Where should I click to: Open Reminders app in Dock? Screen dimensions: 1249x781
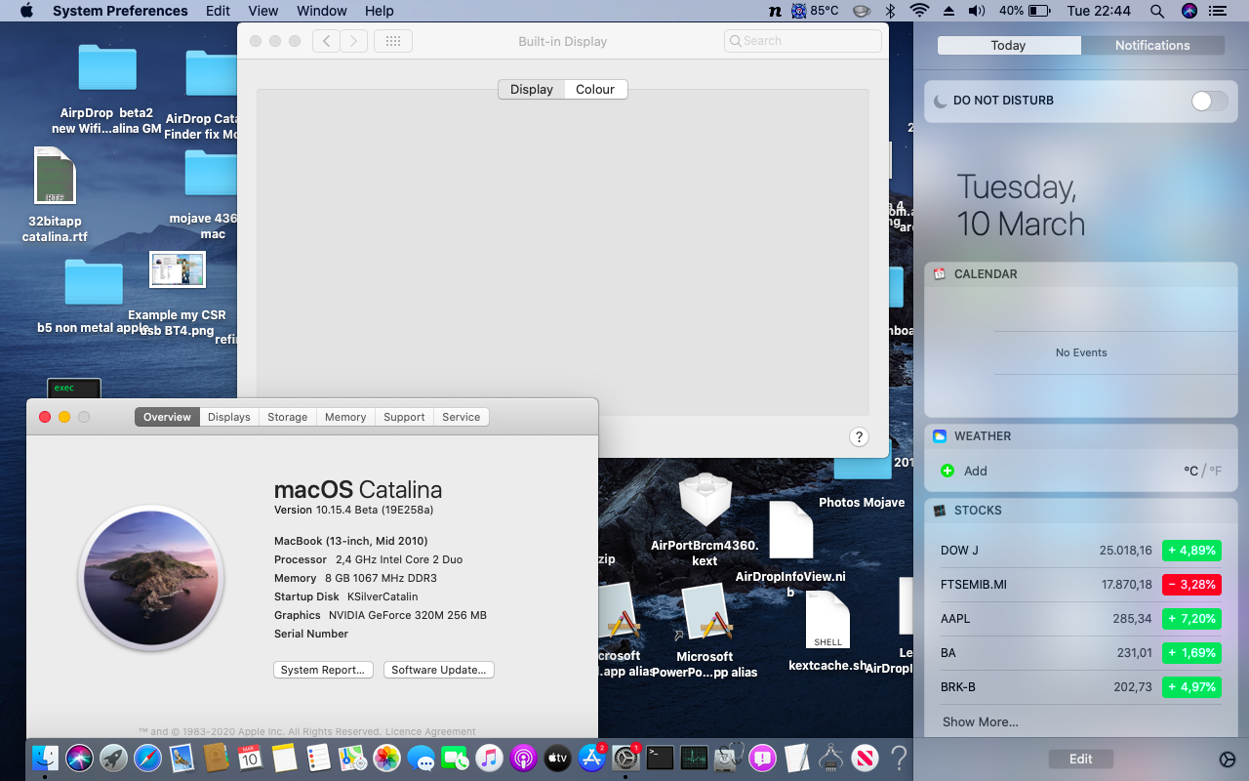tap(318, 758)
